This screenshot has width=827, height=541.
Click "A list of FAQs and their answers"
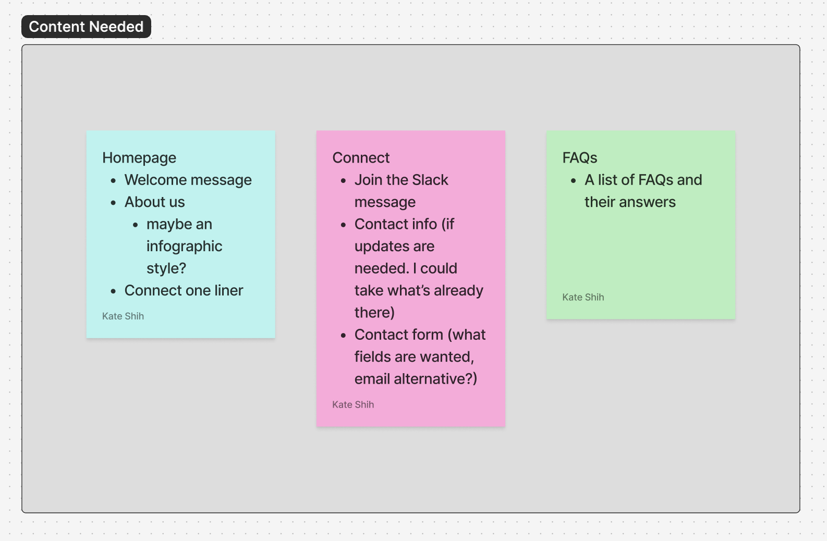pyautogui.click(x=643, y=191)
